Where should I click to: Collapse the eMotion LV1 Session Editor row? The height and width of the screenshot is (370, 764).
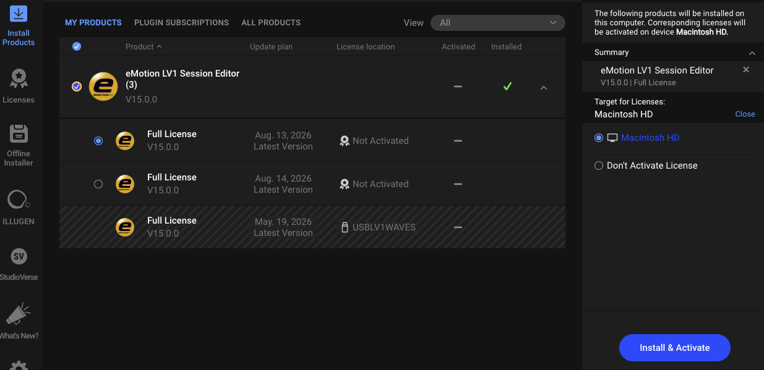544,88
